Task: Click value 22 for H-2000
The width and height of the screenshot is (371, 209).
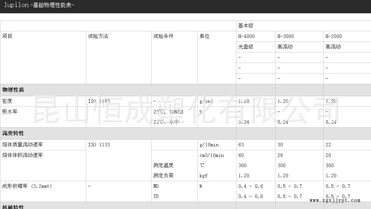Action: tap(328, 145)
